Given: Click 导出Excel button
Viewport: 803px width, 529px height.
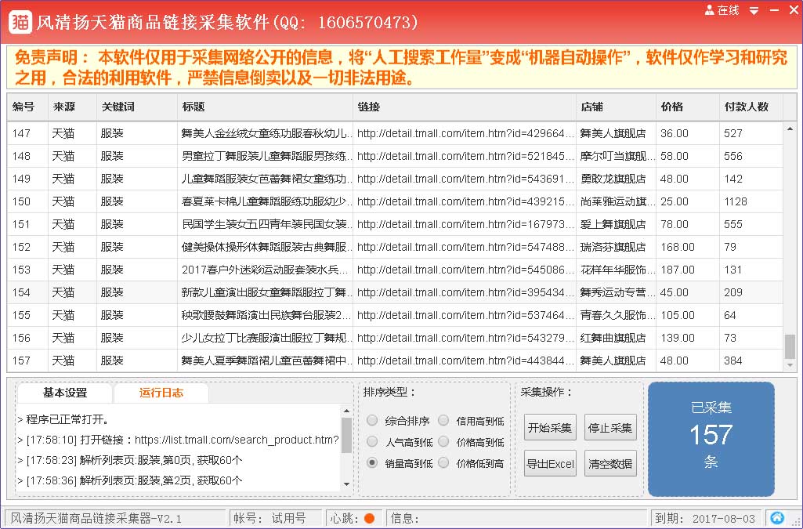Looking at the screenshot, I should tap(550, 464).
